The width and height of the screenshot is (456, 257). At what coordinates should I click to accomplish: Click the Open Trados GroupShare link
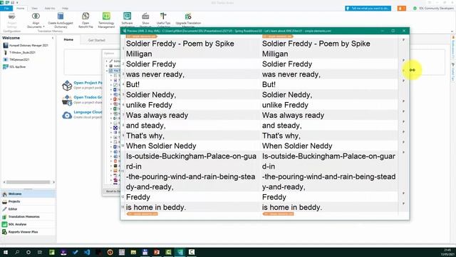[x=88, y=97]
